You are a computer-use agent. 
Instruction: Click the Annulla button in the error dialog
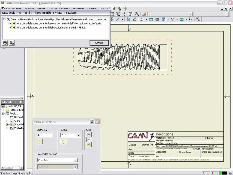(99, 43)
